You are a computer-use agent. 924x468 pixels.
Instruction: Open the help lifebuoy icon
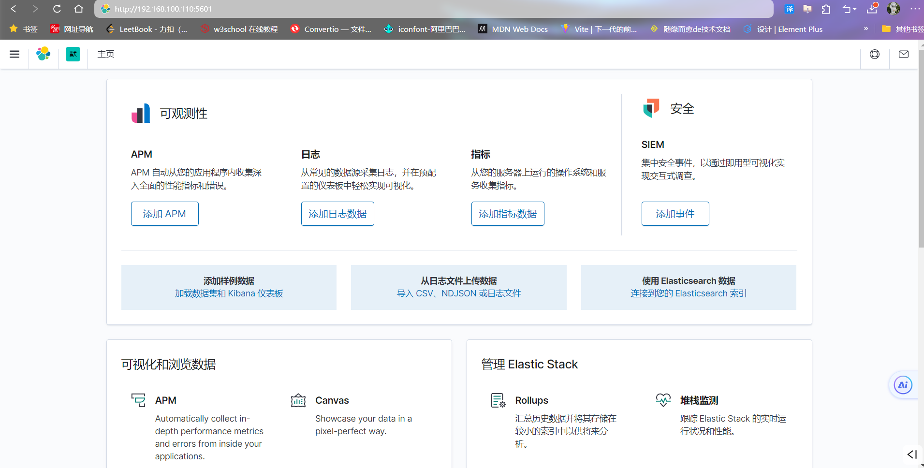(875, 54)
